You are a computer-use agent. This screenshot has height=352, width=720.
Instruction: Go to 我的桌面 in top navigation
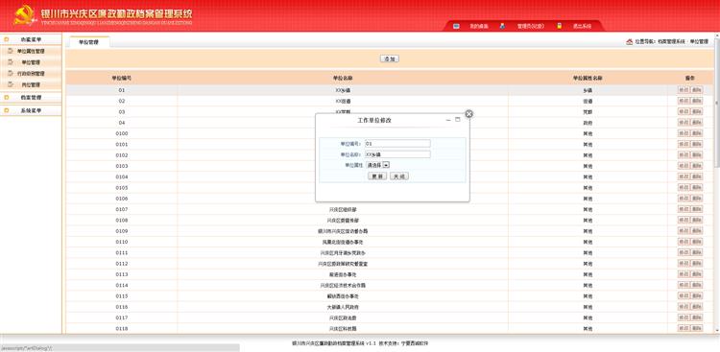coord(478,27)
